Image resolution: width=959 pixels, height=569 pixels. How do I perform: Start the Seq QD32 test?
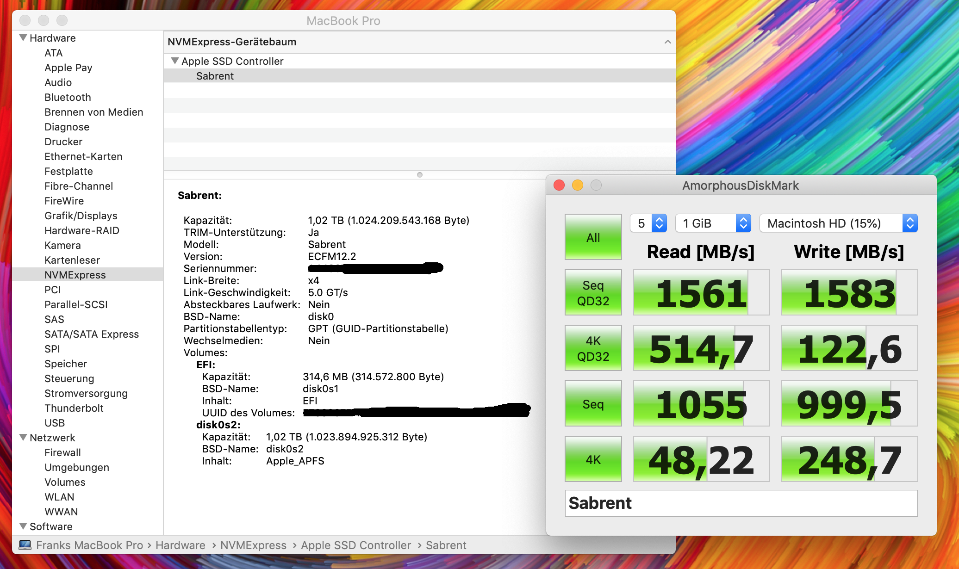click(593, 292)
